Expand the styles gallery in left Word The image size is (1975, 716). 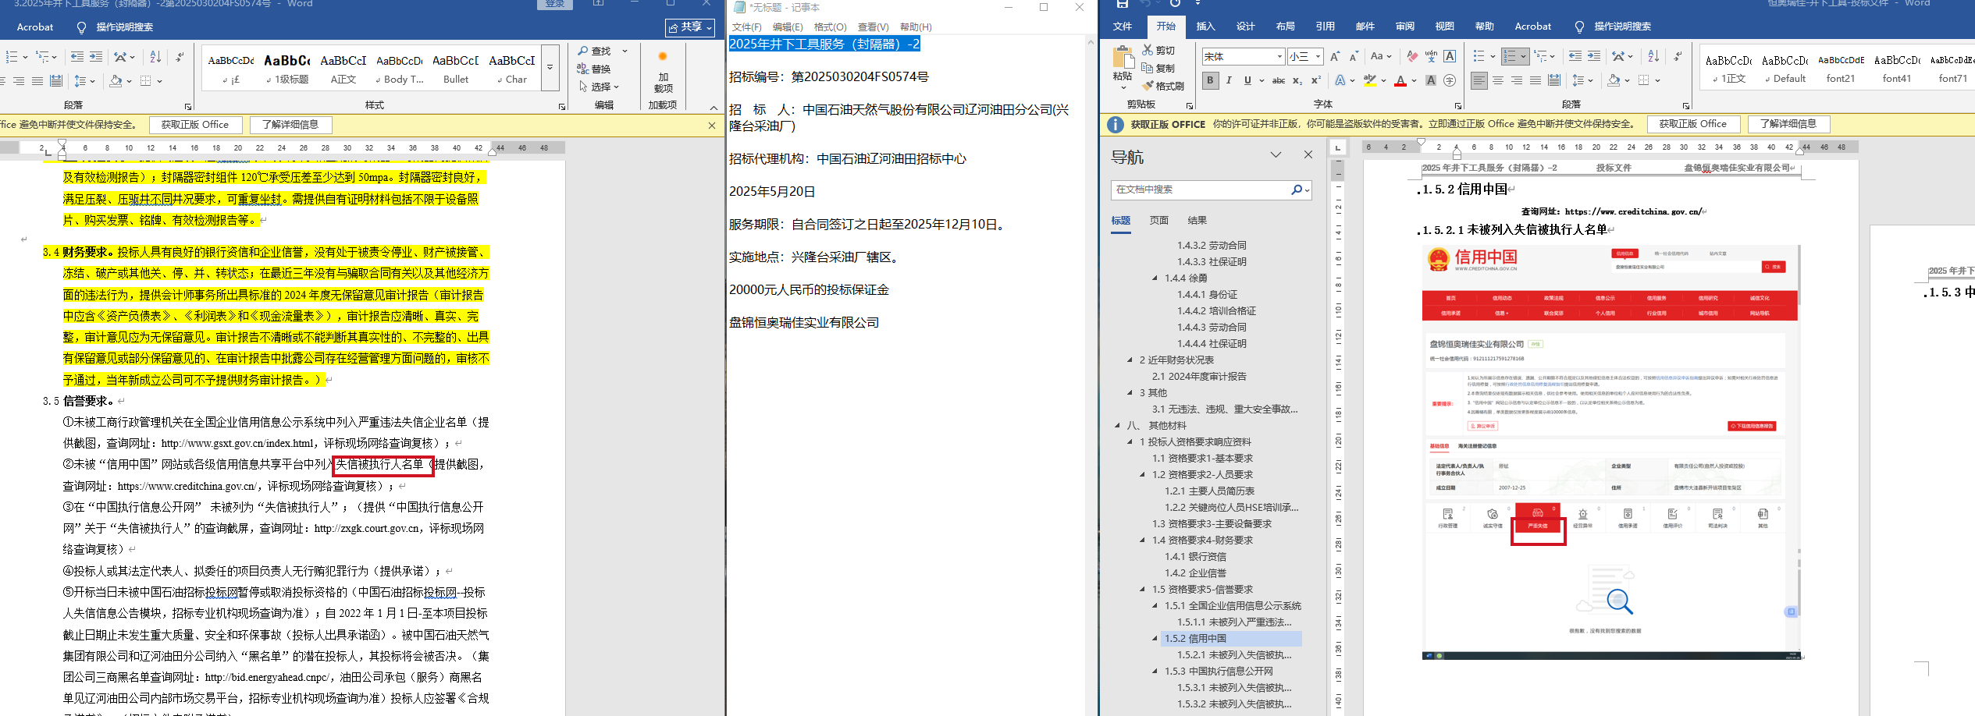[x=550, y=67]
